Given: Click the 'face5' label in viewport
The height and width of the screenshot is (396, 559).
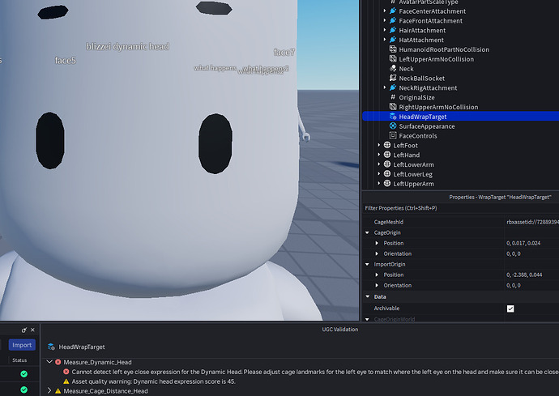Looking at the screenshot, I should click(66, 61).
